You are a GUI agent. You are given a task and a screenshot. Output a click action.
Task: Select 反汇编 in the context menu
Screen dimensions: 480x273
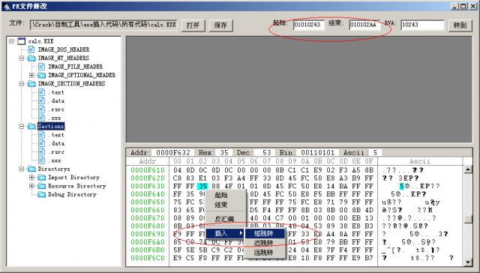click(x=225, y=219)
